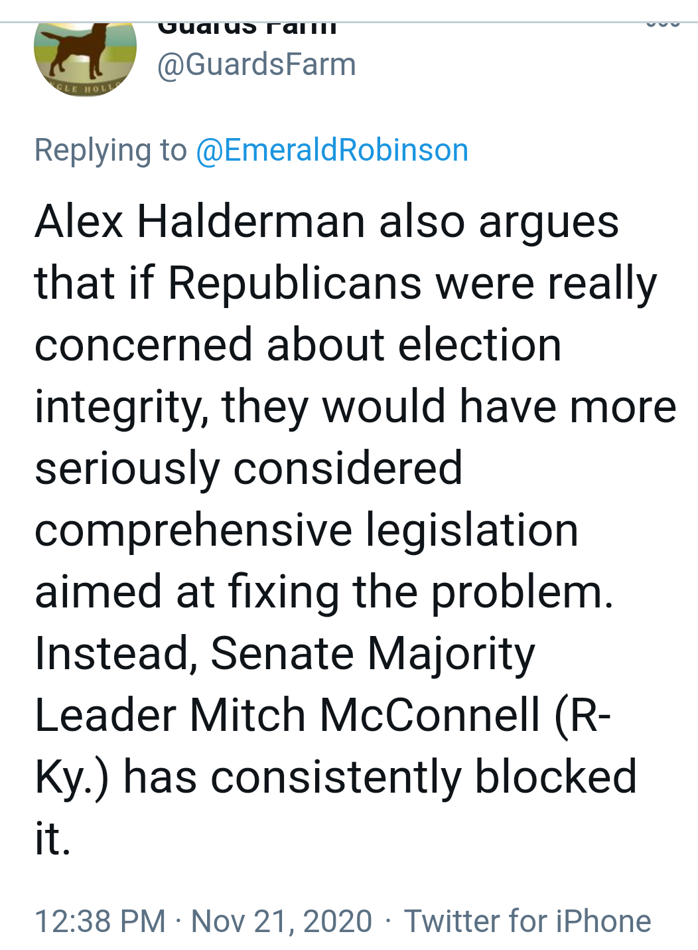
Task: Open the @EmeraldRobinson profile link
Action: coord(332,150)
